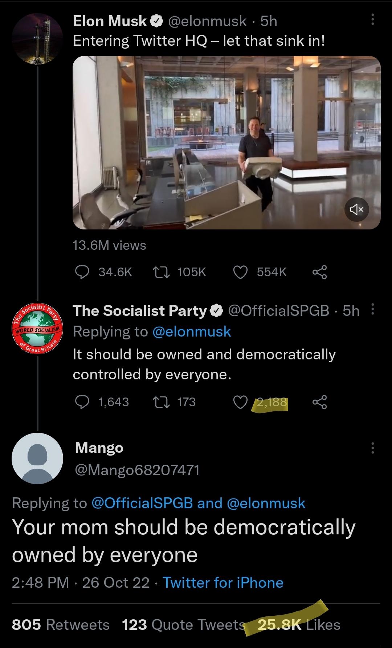Viewport: 392px width, 648px height.
Task: Open Mango's default profile avatar
Action: click(37, 458)
